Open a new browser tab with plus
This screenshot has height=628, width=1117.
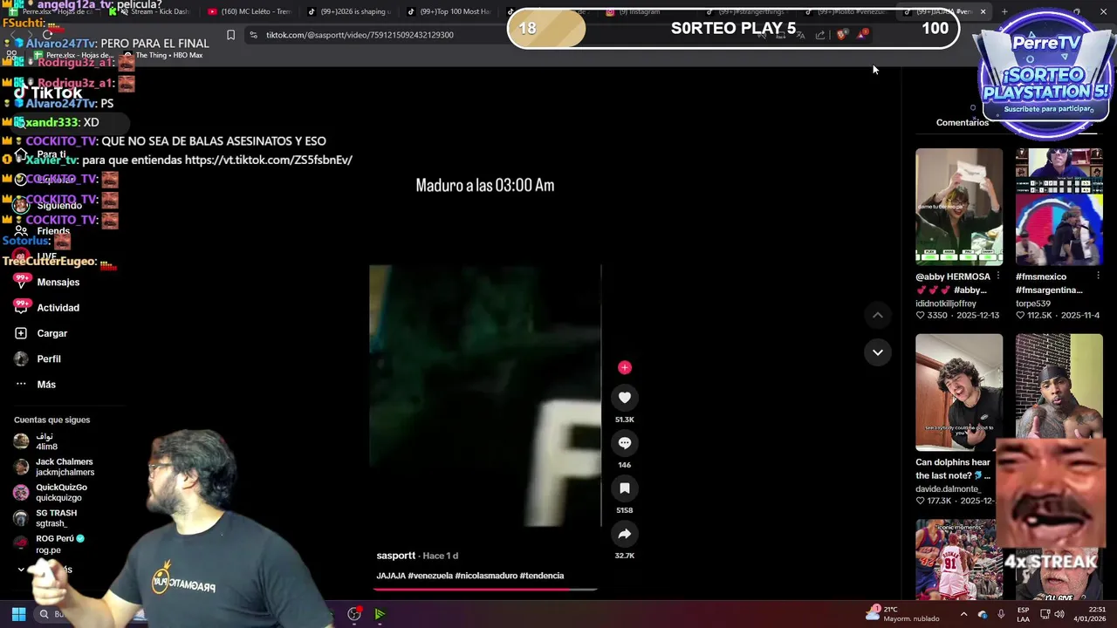pyautogui.click(x=1004, y=11)
